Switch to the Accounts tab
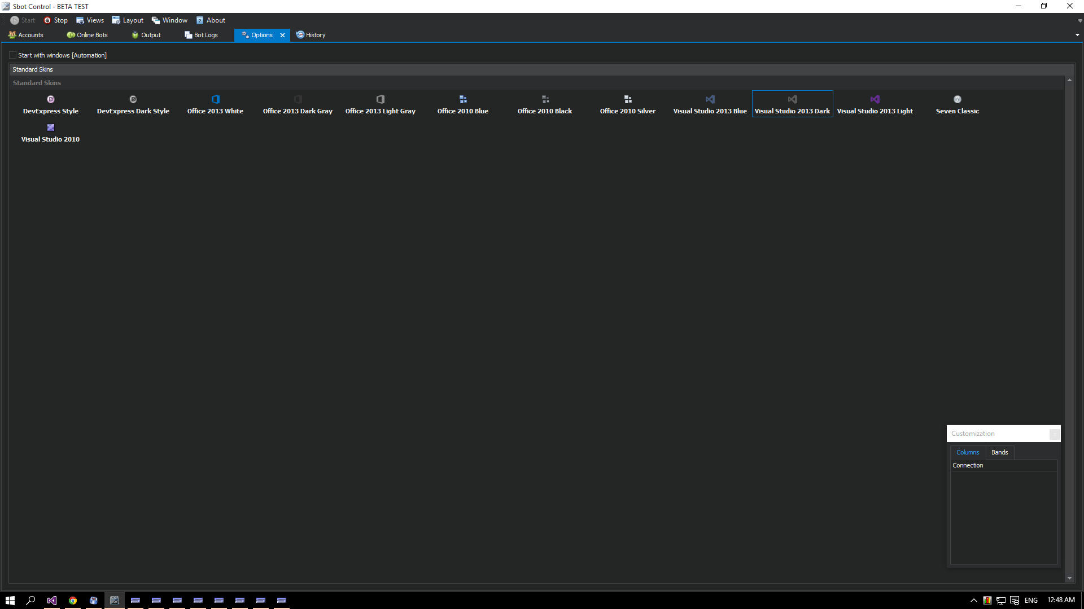The width and height of the screenshot is (1084, 609). (26, 35)
